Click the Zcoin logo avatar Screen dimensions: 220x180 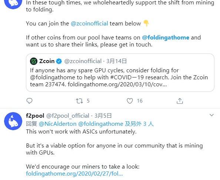coord(34,61)
